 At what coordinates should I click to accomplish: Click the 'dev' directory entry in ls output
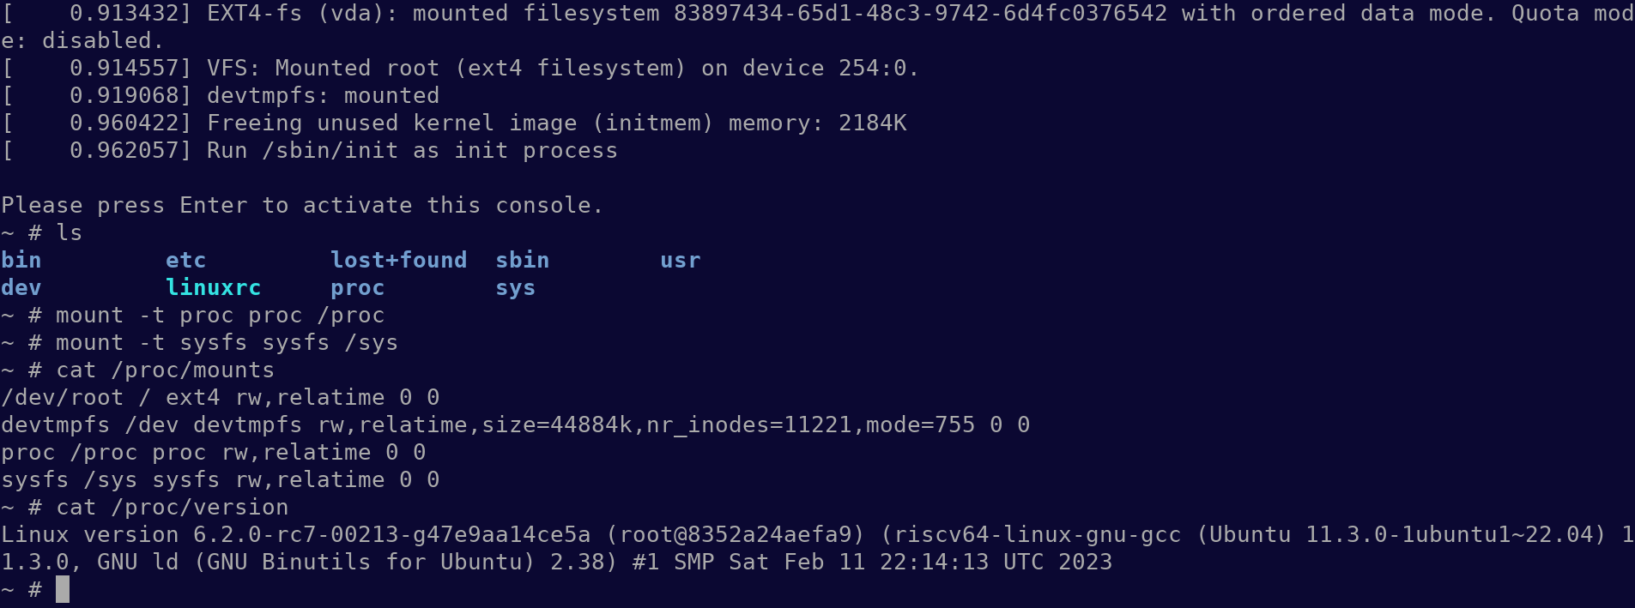click(x=21, y=287)
